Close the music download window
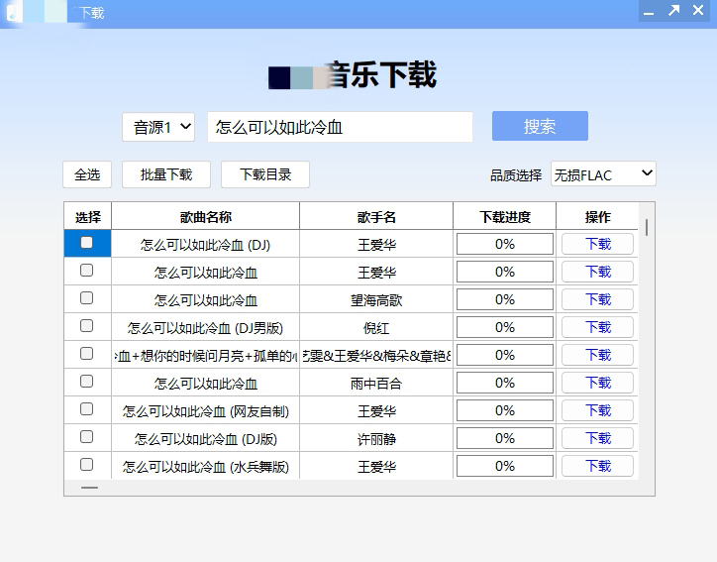 point(698,11)
